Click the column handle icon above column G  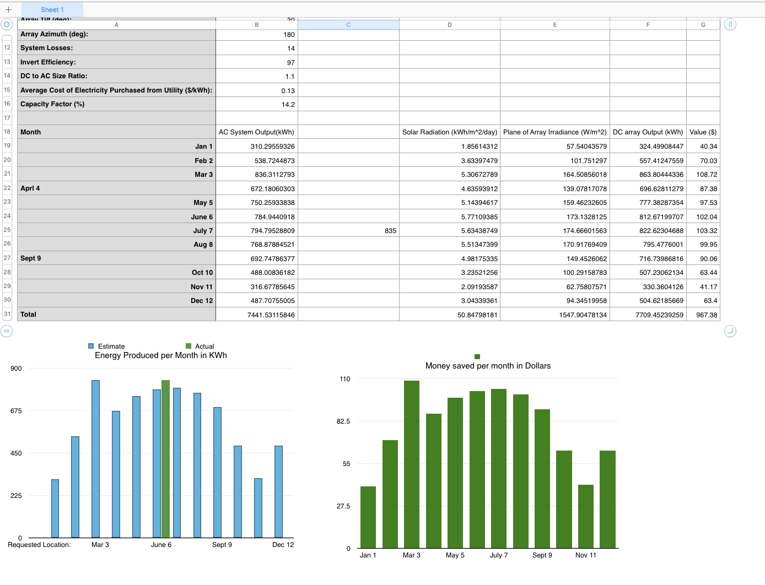pyautogui.click(x=730, y=24)
